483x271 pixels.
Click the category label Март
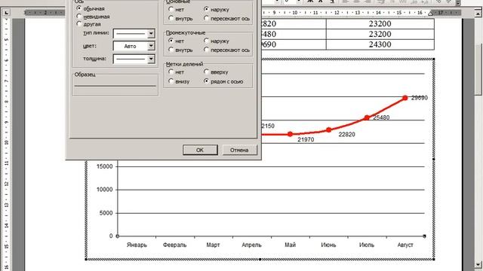(x=213, y=245)
